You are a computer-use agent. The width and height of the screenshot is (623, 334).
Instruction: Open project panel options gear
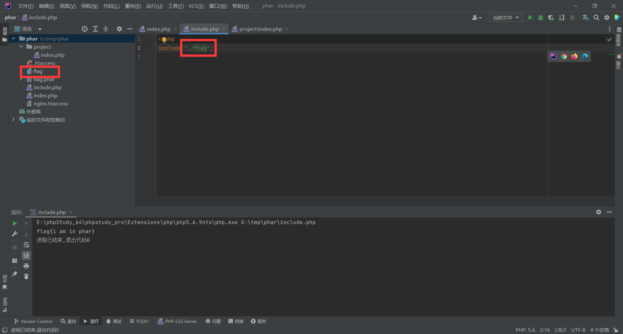(x=119, y=29)
